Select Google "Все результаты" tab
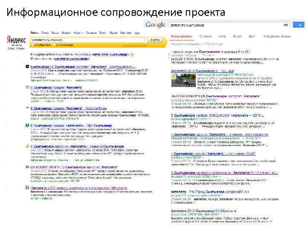The height and width of the screenshot is (230, 307). (x=182, y=36)
